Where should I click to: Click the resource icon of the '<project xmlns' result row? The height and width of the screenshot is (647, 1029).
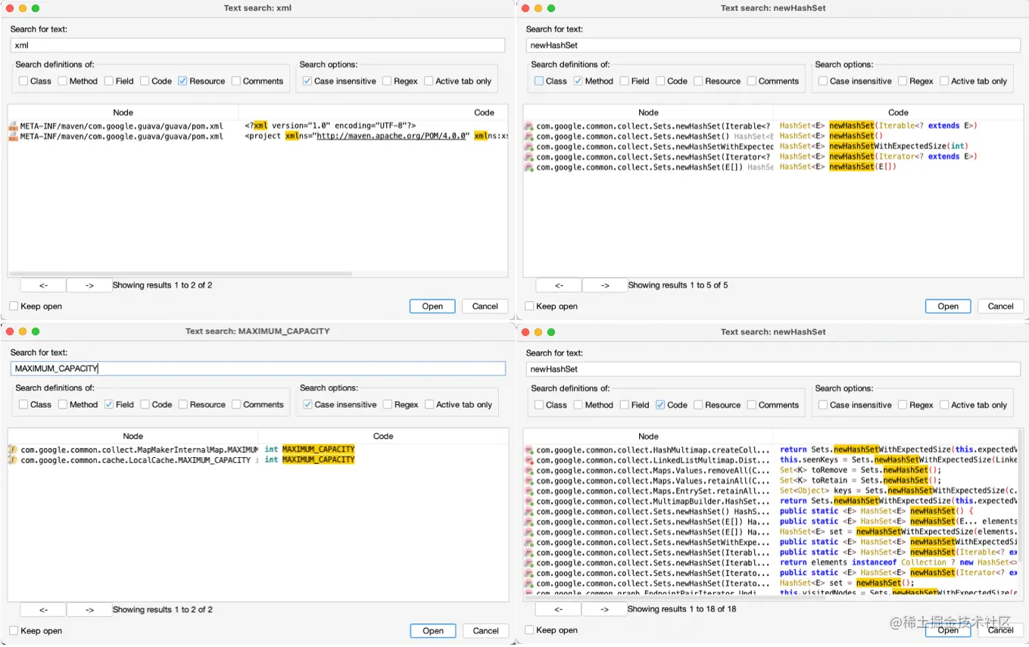click(13, 136)
